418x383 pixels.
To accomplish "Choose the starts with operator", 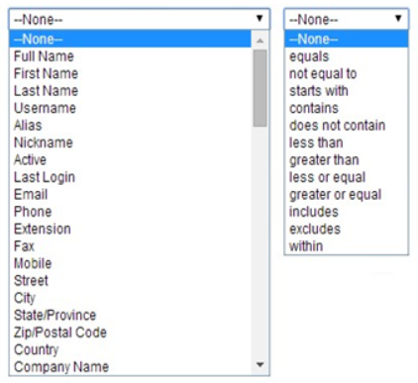I will tap(347, 91).
